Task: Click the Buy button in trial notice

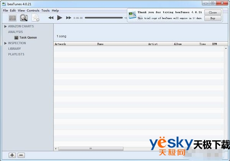Action: coord(213,18)
